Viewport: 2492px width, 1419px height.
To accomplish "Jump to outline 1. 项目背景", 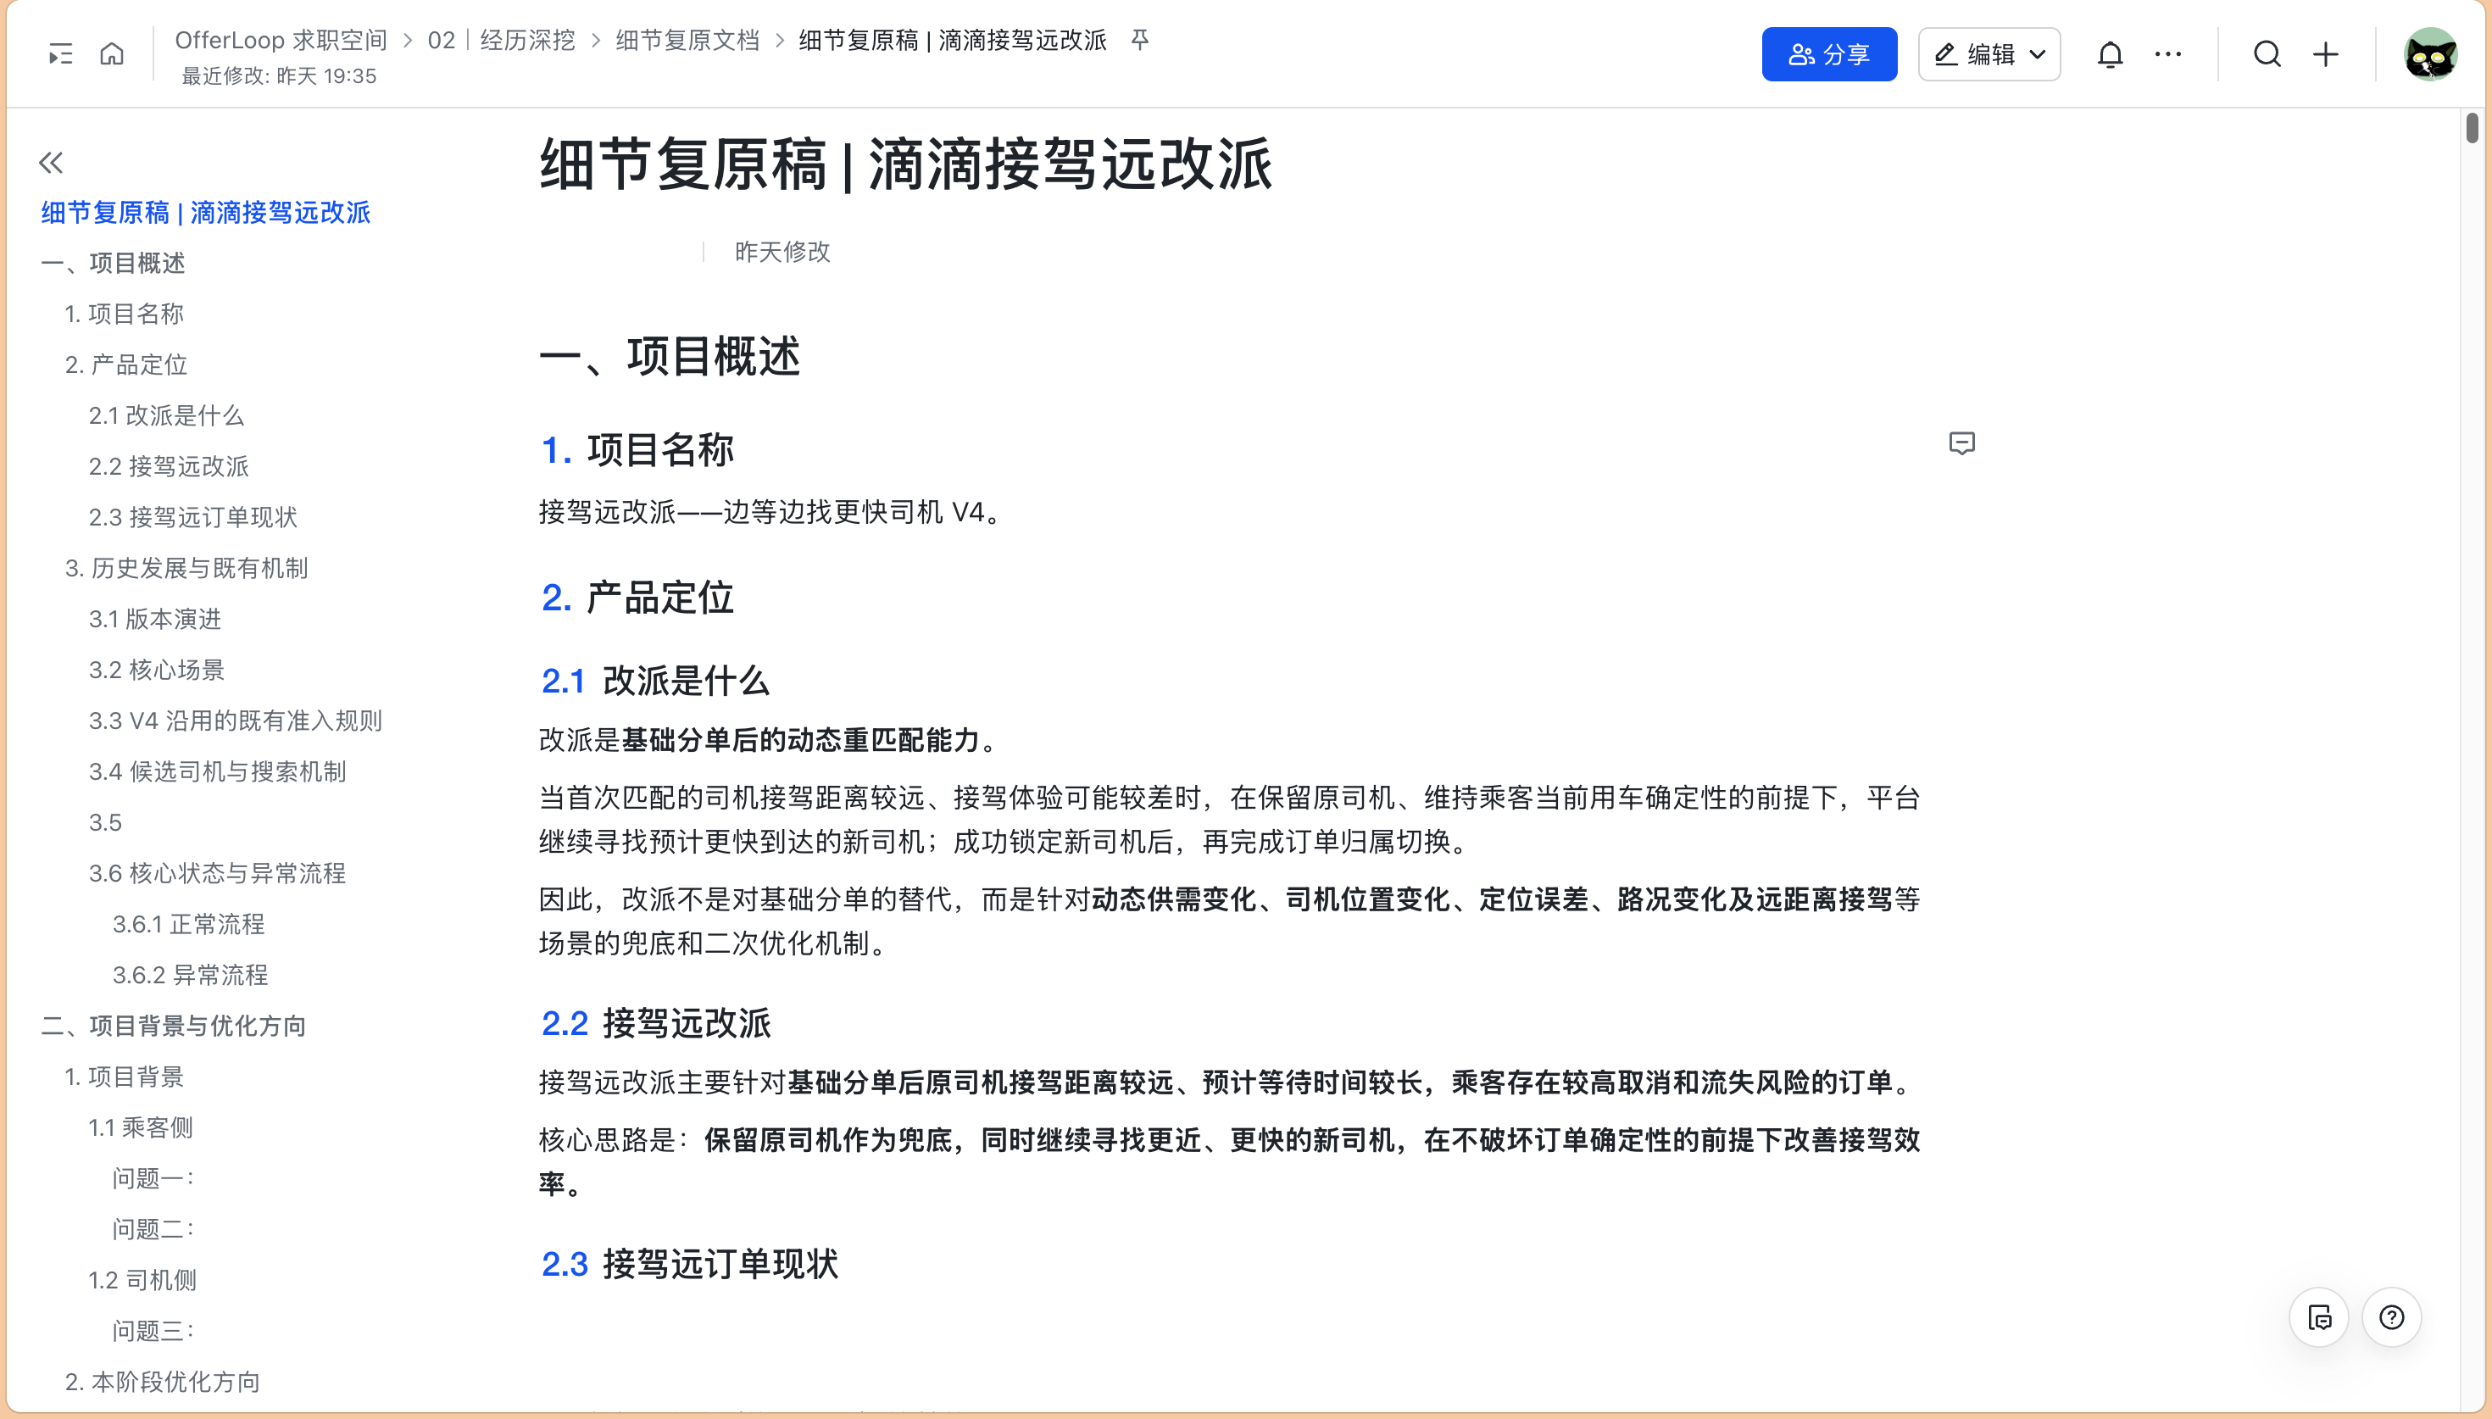I will [124, 1076].
